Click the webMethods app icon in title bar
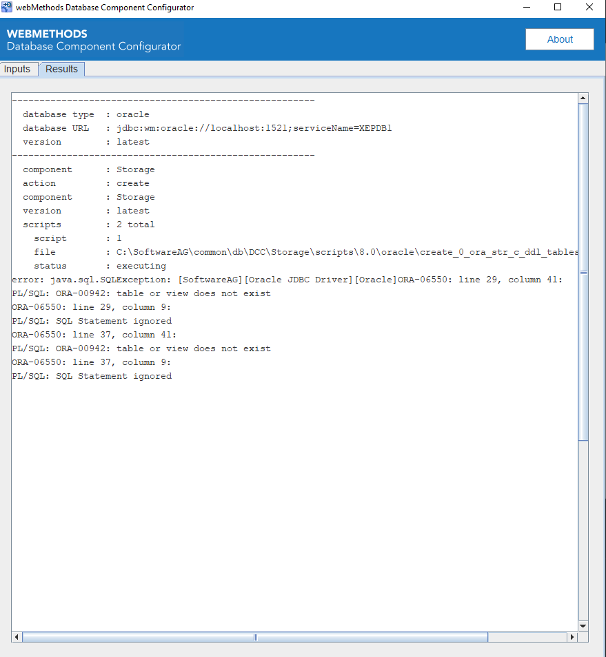Viewport: 606px width, 657px height. [7, 7]
